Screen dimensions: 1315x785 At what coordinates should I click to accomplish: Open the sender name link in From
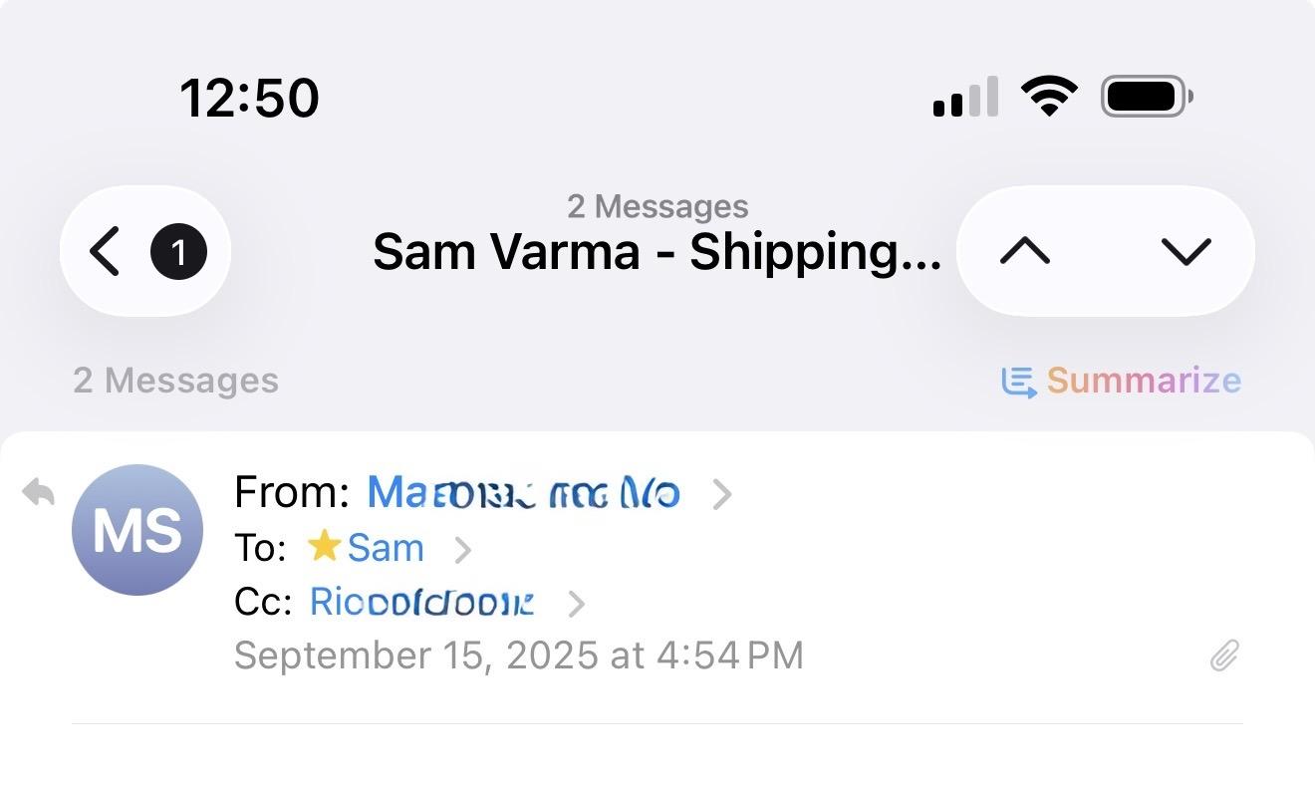[x=523, y=493]
